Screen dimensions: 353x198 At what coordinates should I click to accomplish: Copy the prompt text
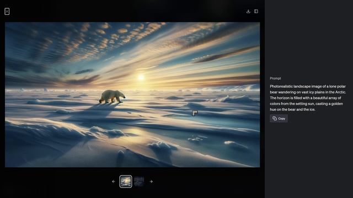[x=279, y=119]
